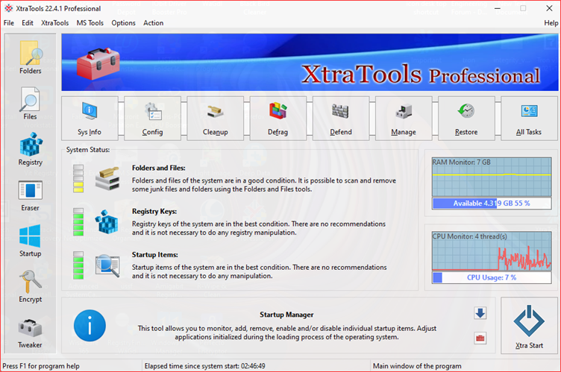Open the Sys Info category

coord(90,119)
